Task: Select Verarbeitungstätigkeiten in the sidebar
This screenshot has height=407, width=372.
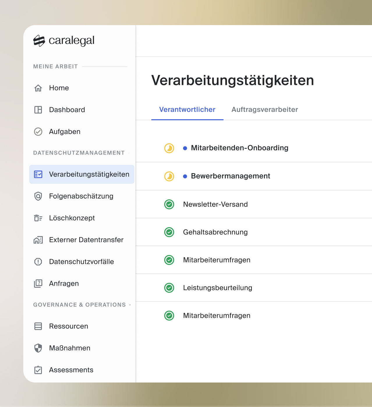Action: click(x=82, y=174)
